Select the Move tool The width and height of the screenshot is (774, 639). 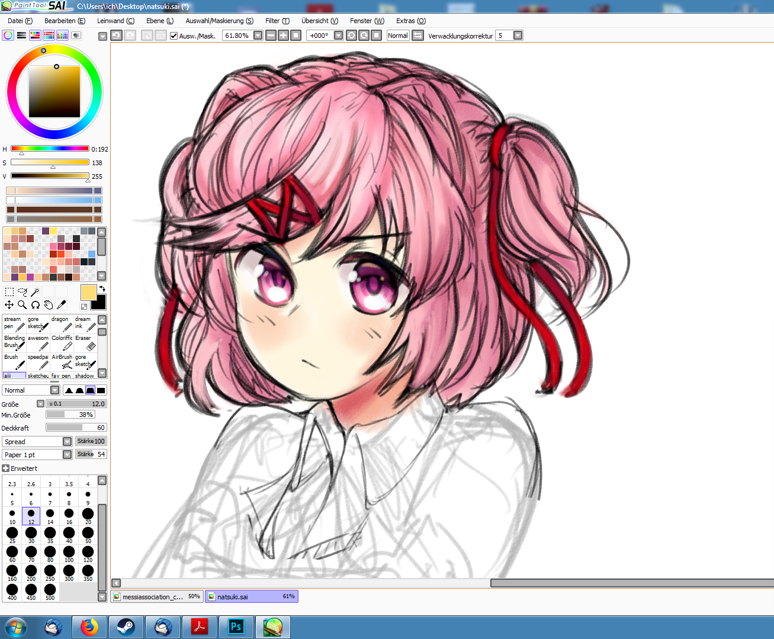coord(9,305)
